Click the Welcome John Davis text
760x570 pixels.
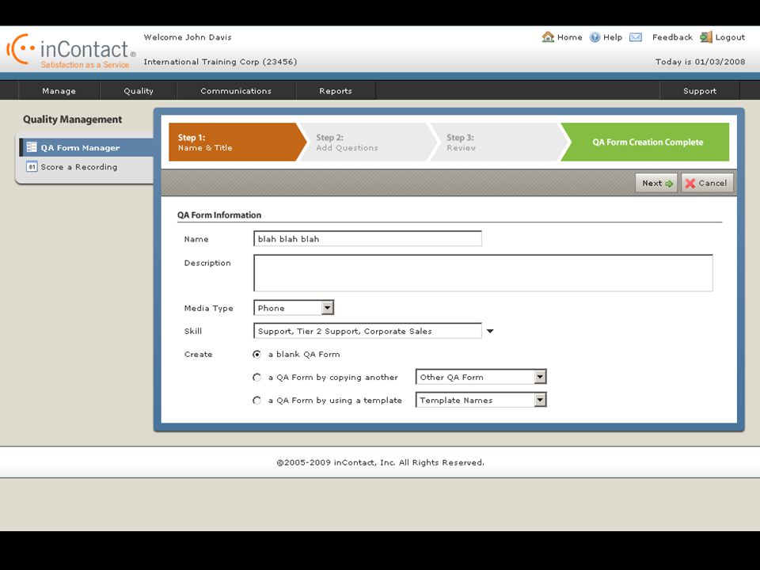pyautogui.click(x=188, y=37)
